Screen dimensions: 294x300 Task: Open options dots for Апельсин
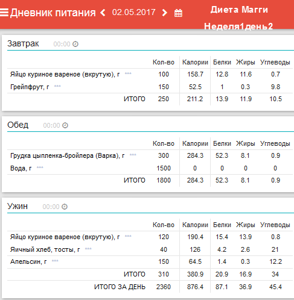pos(55,261)
